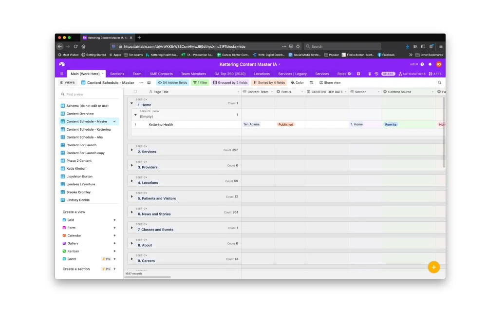487x312 pixels.
Task: Switch to GA Top 250 (2020) tab
Action: [x=230, y=74]
